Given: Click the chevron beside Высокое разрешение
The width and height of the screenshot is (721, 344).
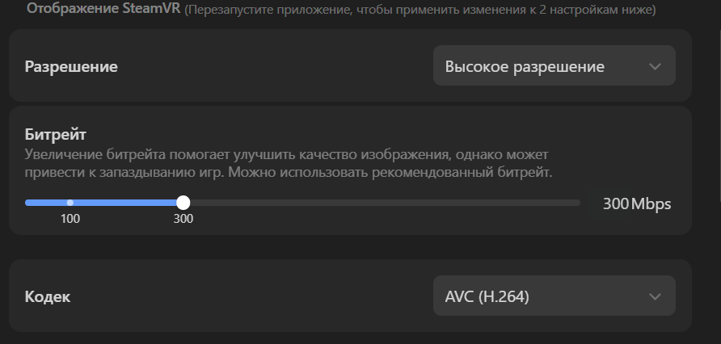Looking at the screenshot, I should point(655,67).
